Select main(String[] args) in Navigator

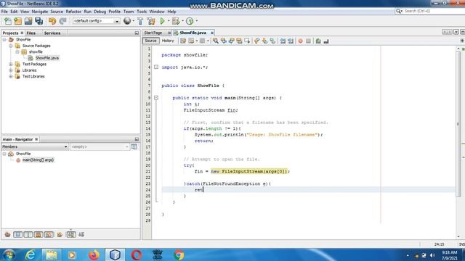(38, 159)
